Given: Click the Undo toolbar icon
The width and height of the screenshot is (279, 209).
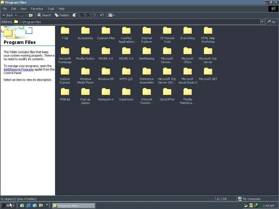Looking at the screenshot, I should [102, 15].
